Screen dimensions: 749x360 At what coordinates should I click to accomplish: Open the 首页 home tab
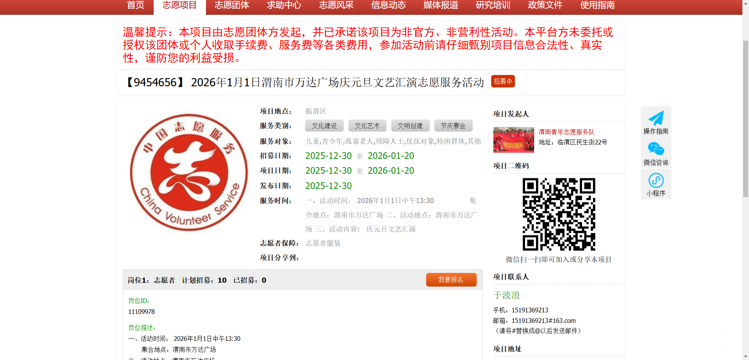pos(136,5)
